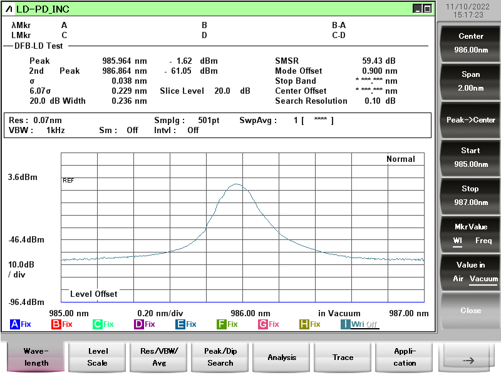Toggle MkrValue between Wl and Freq
Viewport: 501px width, 375px height.
(471, 234)
